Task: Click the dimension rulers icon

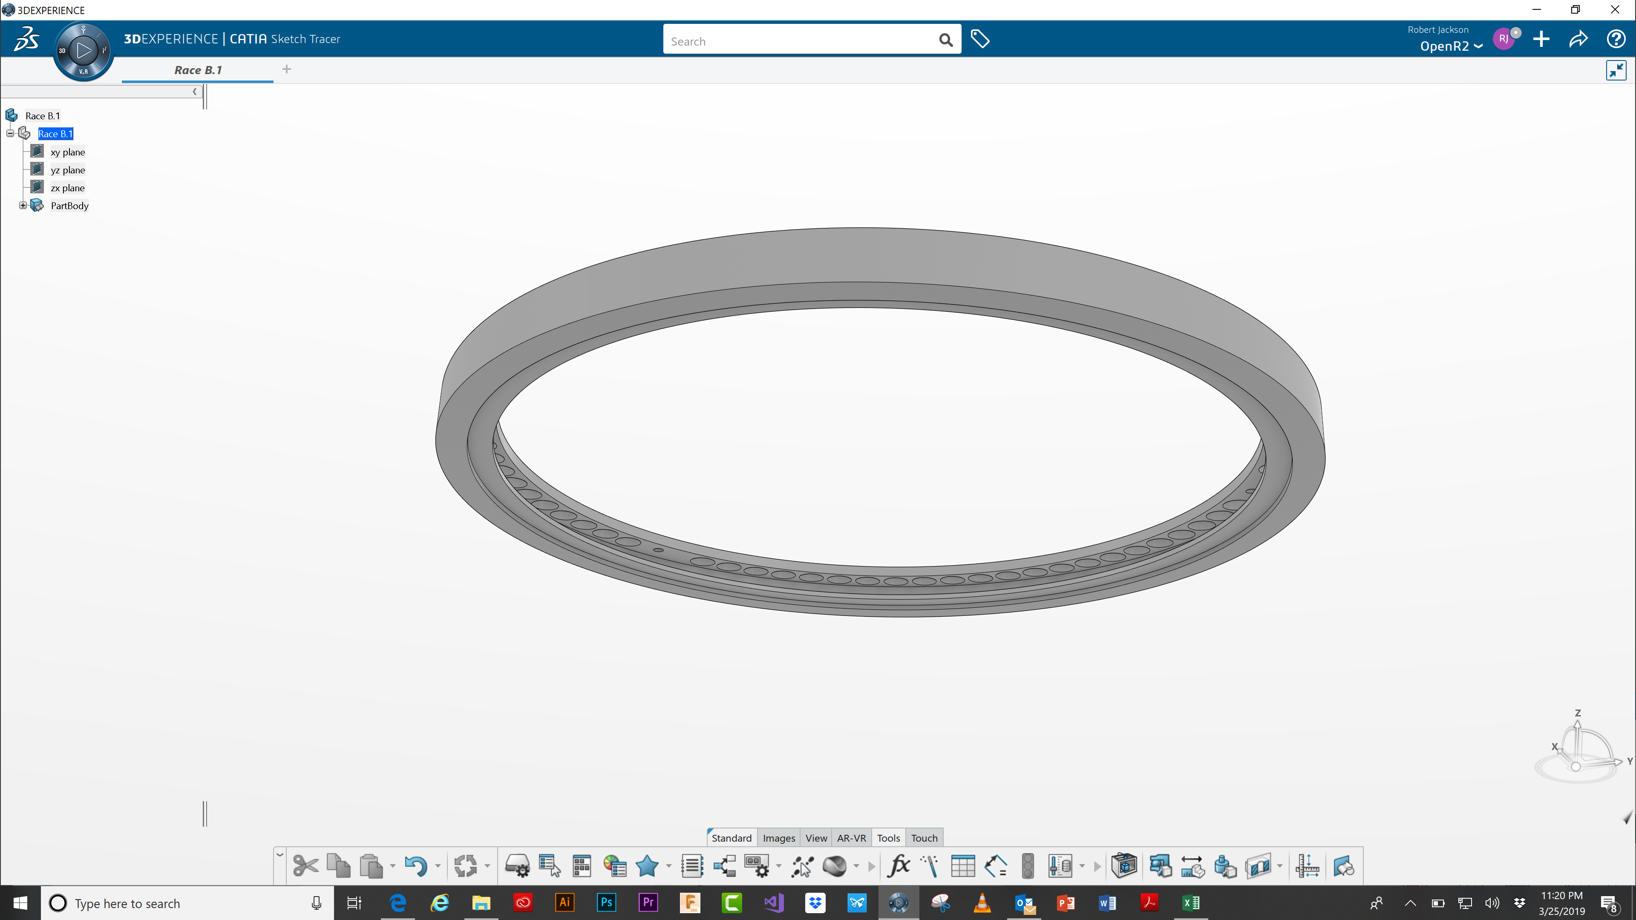Action: tap(1308, 865)
